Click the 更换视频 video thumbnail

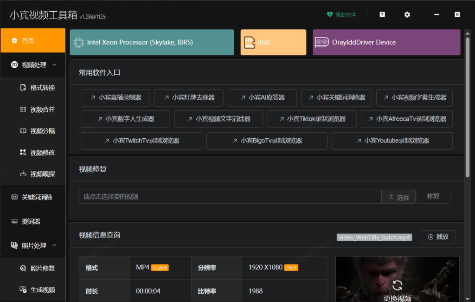pos(397,289)
